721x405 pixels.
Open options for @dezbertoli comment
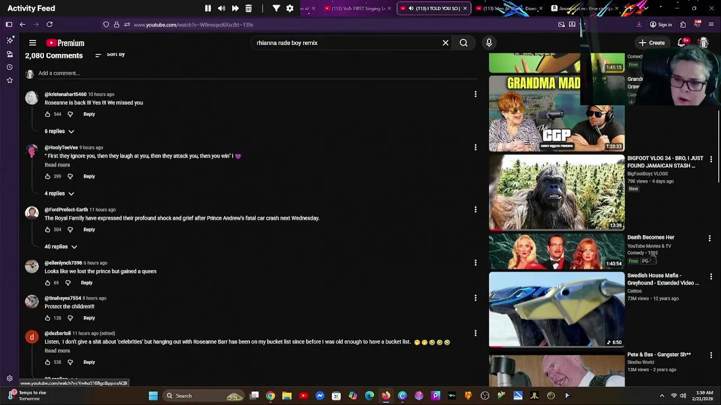point(475,334)
